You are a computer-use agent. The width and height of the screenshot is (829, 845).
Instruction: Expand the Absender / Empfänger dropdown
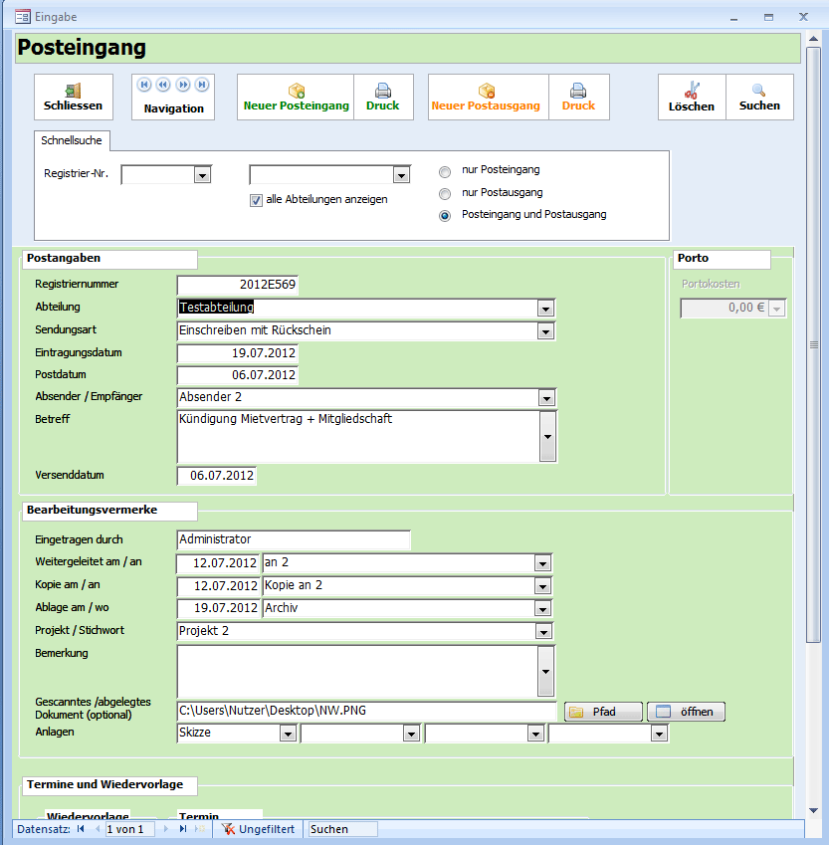pyautogui.click(x=546, y=398)
